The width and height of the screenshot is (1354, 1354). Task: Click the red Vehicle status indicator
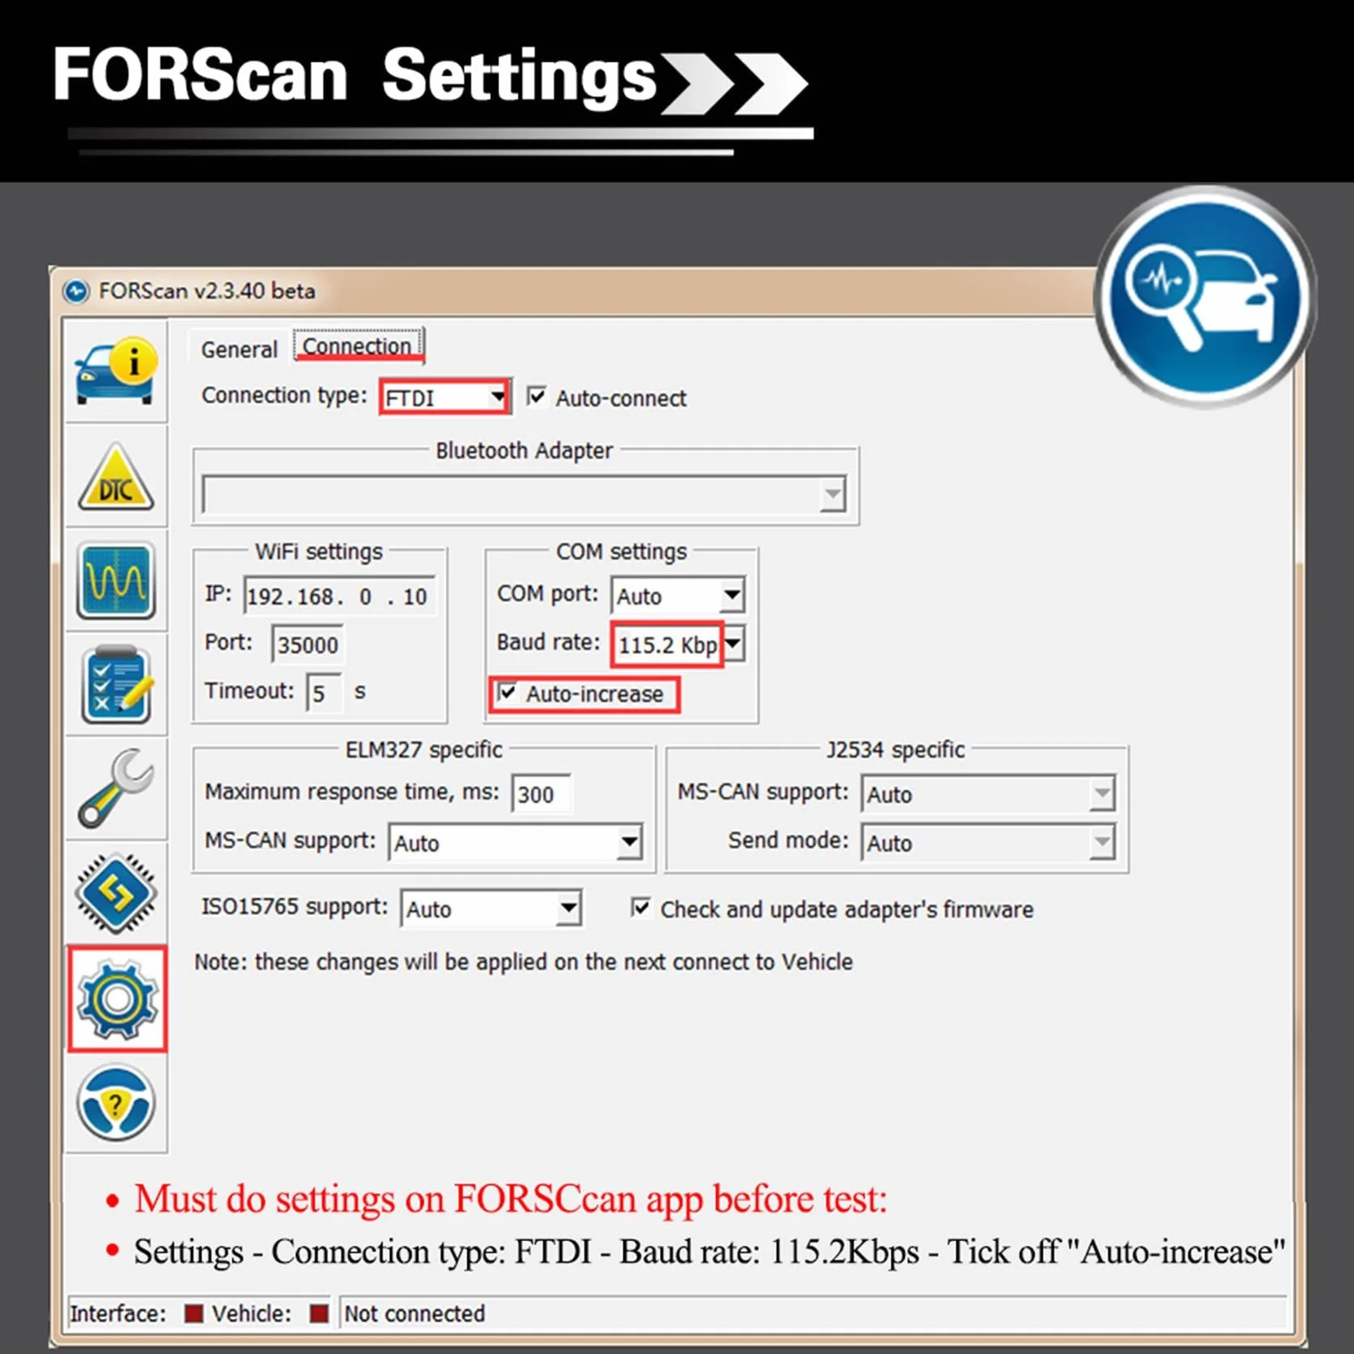[x=319, y=1313]
